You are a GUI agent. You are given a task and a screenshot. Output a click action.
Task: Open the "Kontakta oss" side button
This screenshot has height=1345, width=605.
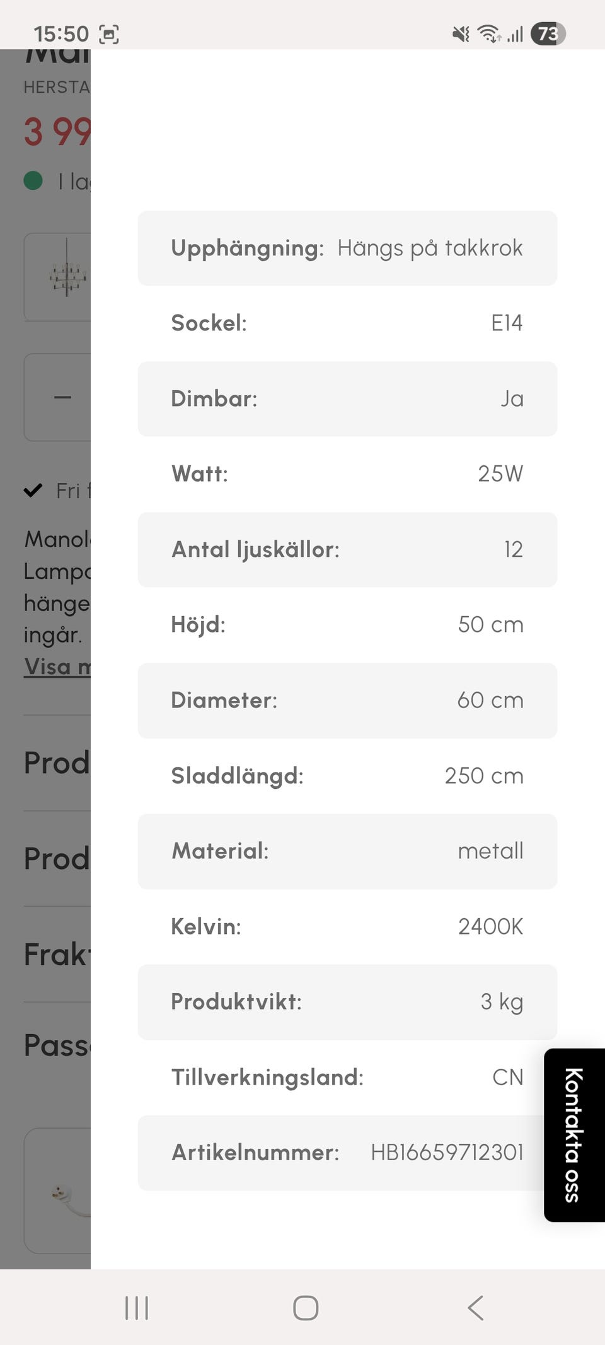[x=573, y=1134]
